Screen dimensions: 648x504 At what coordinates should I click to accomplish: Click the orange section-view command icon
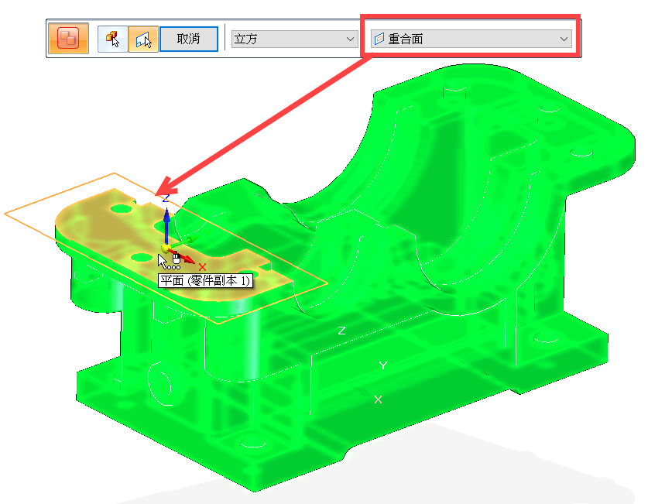(68, 39)
